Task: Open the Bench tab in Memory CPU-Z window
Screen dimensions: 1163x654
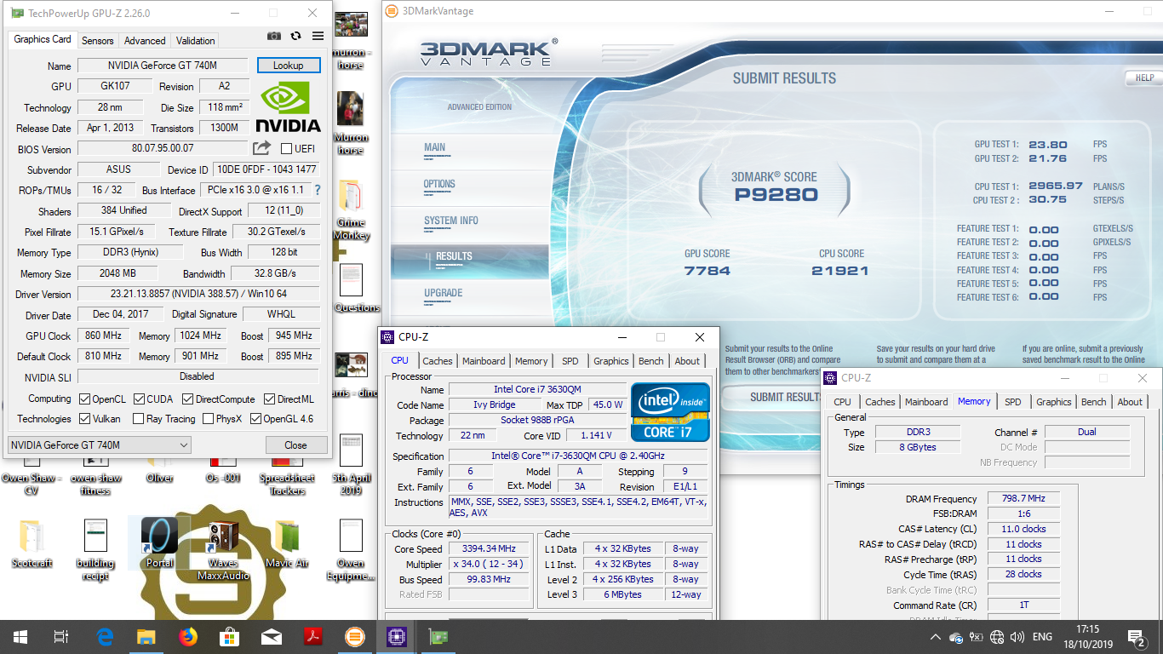Action: pos(1094,402)
